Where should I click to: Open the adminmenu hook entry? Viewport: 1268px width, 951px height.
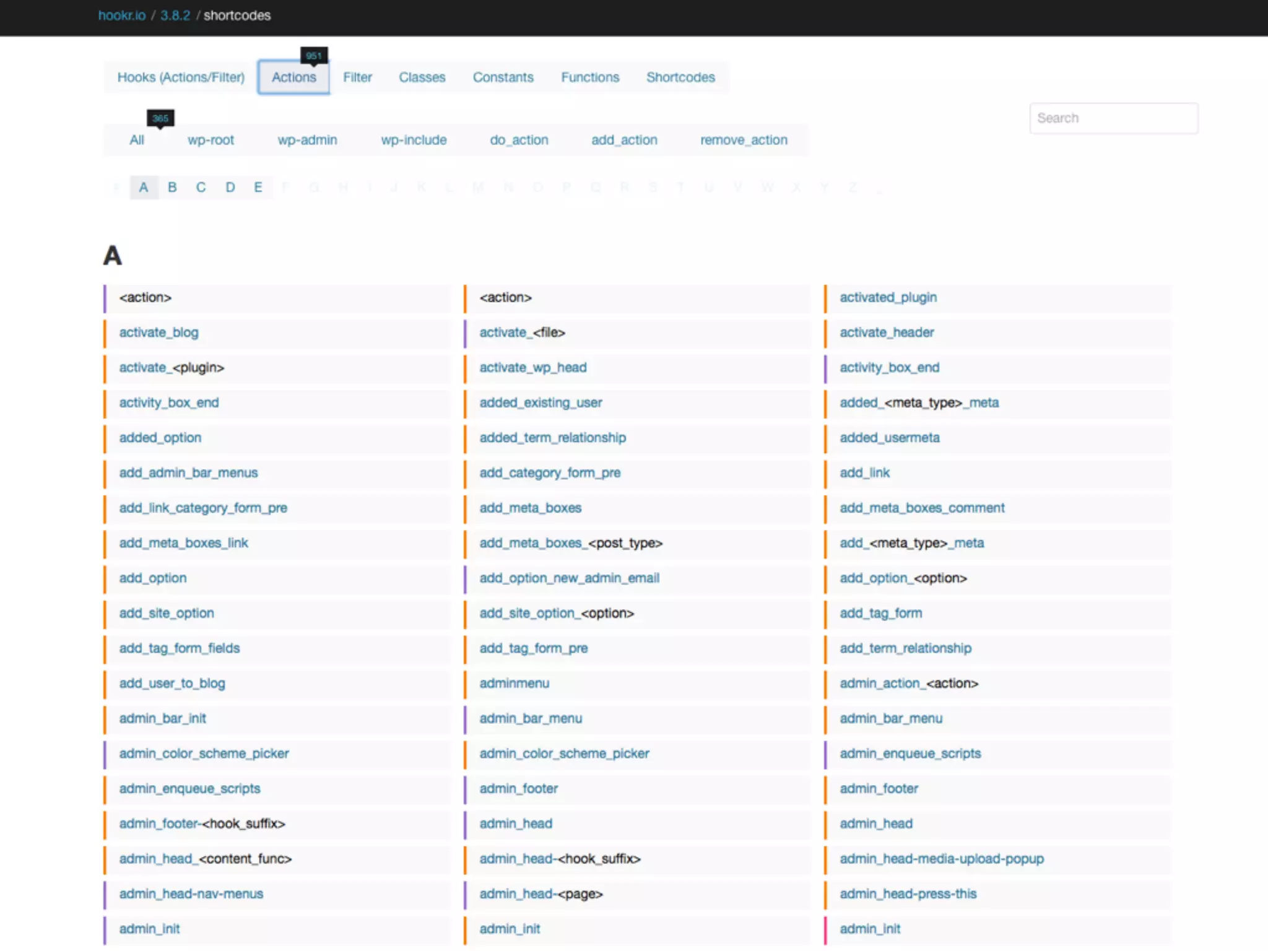tap(514, 683)
